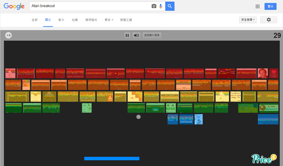
Task: Click the red thumbnail with play arrow
Action: (116, 73)
